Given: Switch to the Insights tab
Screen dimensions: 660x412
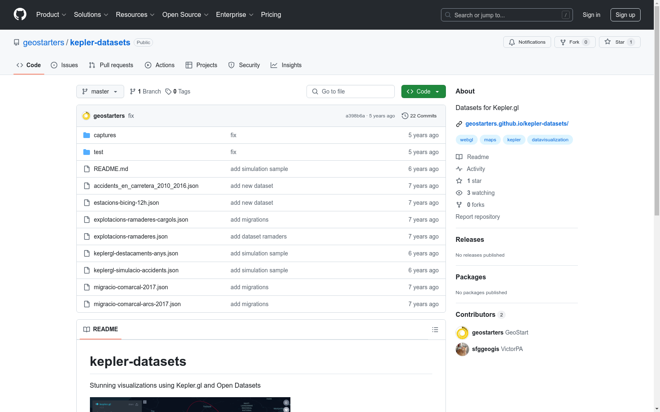Looking at the screenshot, I should (286, 65).
